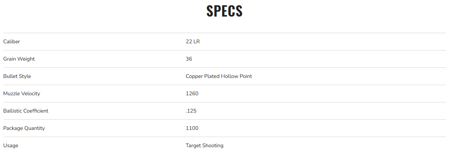Viewport: 455px width, 157px height.
Task: Select the Muzzle Velocity label
Action: click(21, 94)
